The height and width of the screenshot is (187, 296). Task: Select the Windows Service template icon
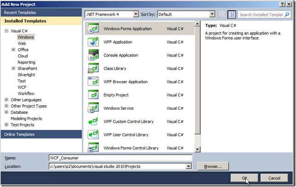[x=93, y=108]
